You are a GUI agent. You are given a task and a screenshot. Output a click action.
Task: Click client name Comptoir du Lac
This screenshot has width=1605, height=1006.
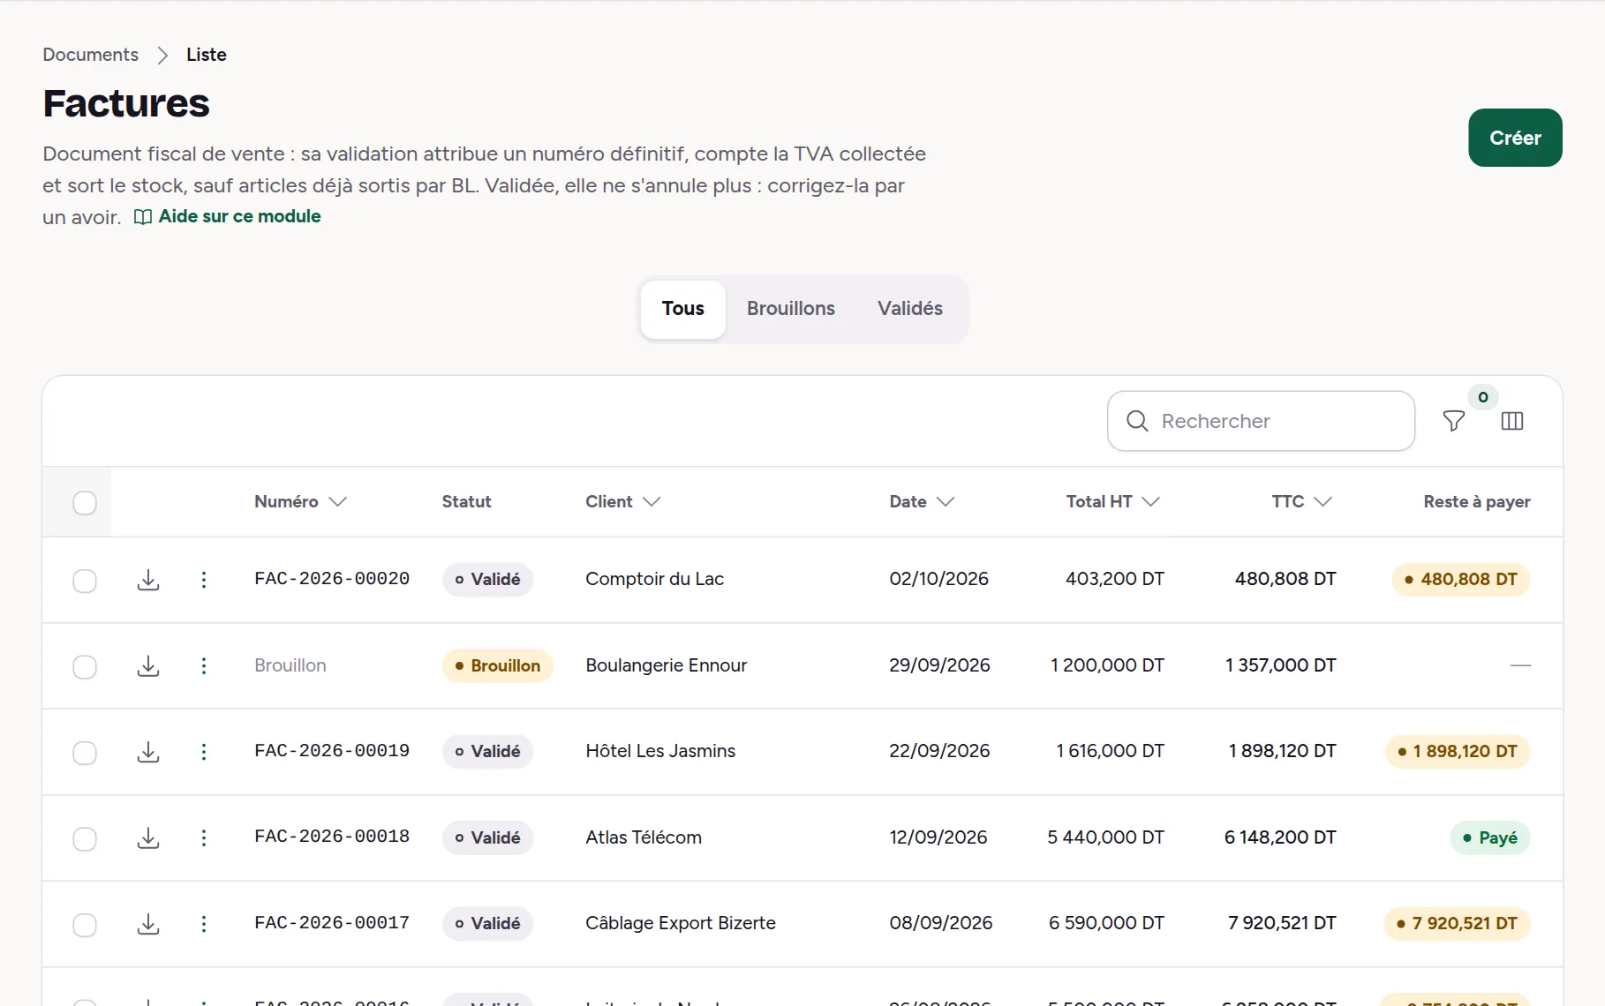(654, 579)
